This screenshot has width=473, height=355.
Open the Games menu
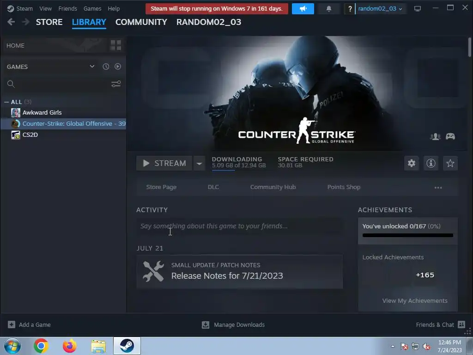[x=92, y=8]
